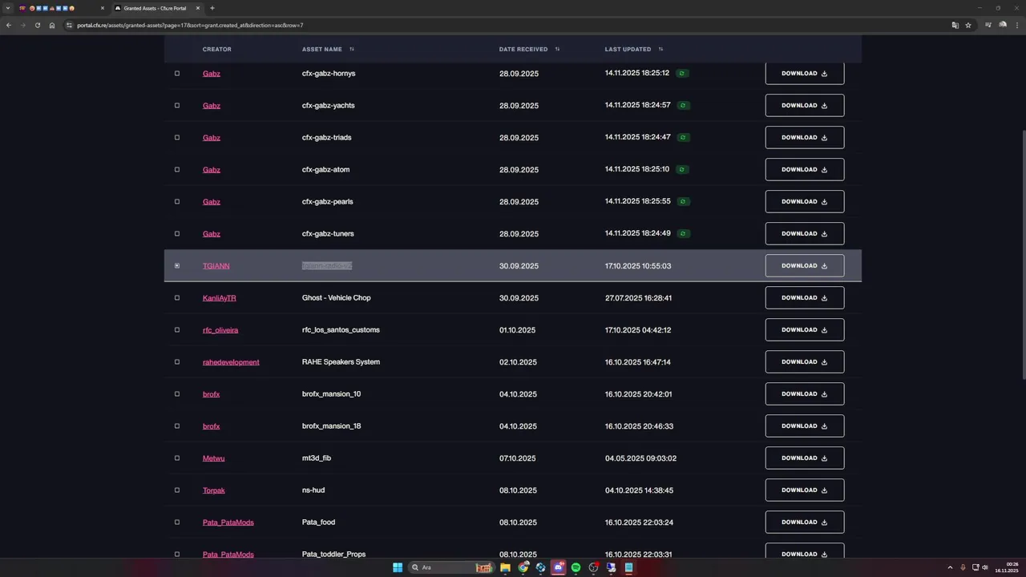Tick the checkbox for rfc_los_santos_customs row
This screenshot has width=1026, height=577.
pos(177,329)
